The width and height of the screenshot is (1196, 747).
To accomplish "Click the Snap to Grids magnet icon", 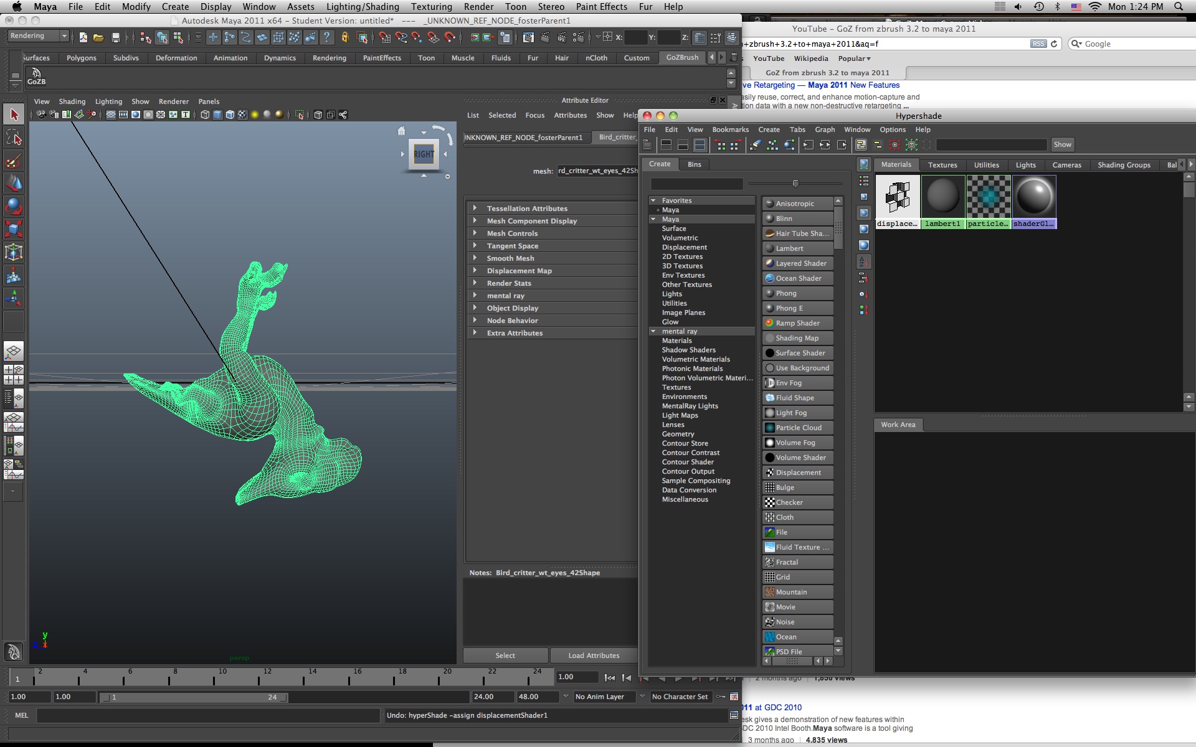I will click(x=385, y=37).
